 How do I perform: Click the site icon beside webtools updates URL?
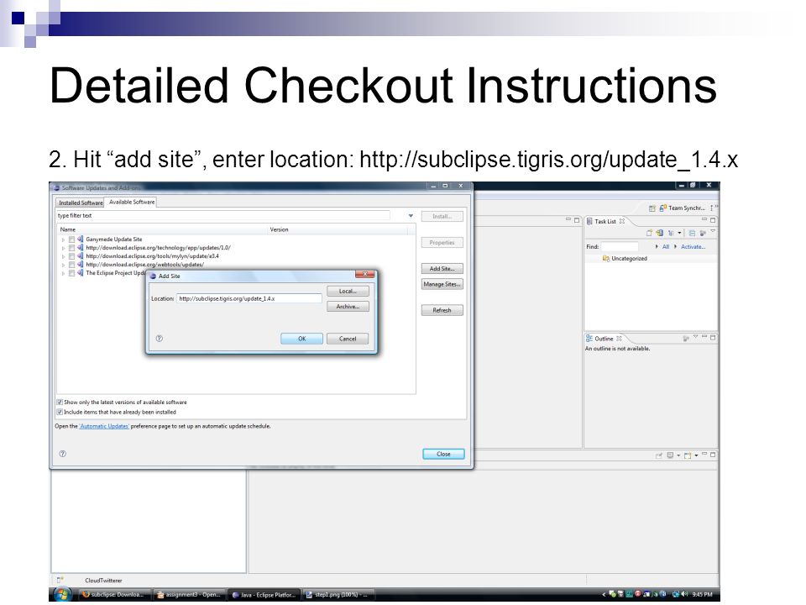(x=81, y=265)
